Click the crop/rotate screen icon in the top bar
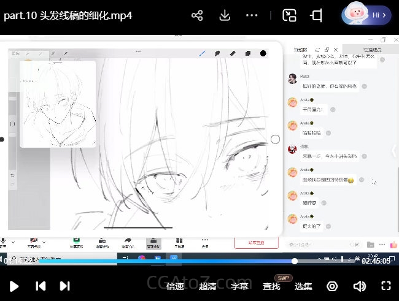Image resolution: width=399 pixels, height=301 pixels. (317, 15)
